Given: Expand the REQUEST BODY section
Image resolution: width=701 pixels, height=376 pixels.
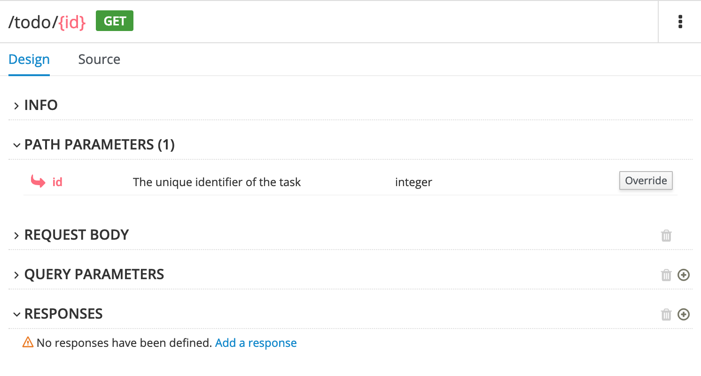Looking at the screenshot, I should pyautogui.click(x=76, y=235).
